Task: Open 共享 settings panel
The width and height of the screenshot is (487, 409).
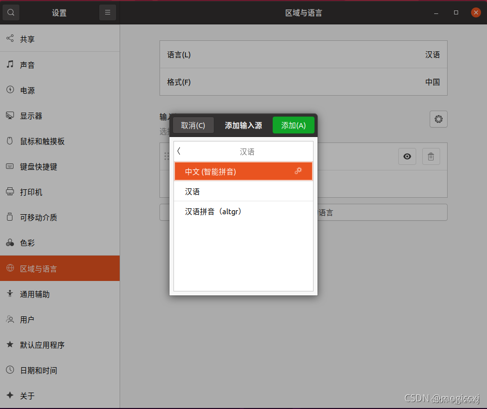Action: 60,39
